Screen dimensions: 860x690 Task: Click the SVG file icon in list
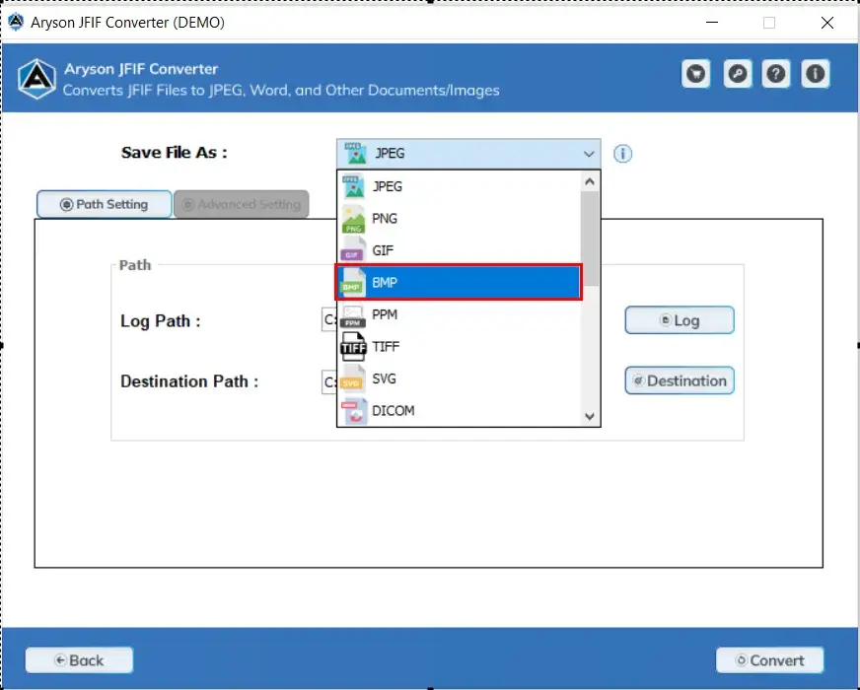click(354, 379)
